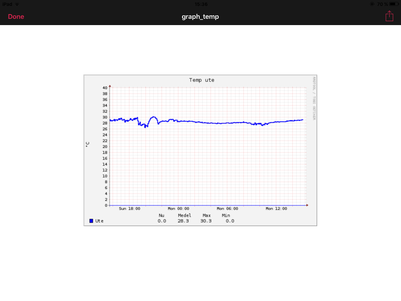Tap the battery icon in status bar
Image resolution: width=401 pixels, height=301 pixels.
[394, 4]
